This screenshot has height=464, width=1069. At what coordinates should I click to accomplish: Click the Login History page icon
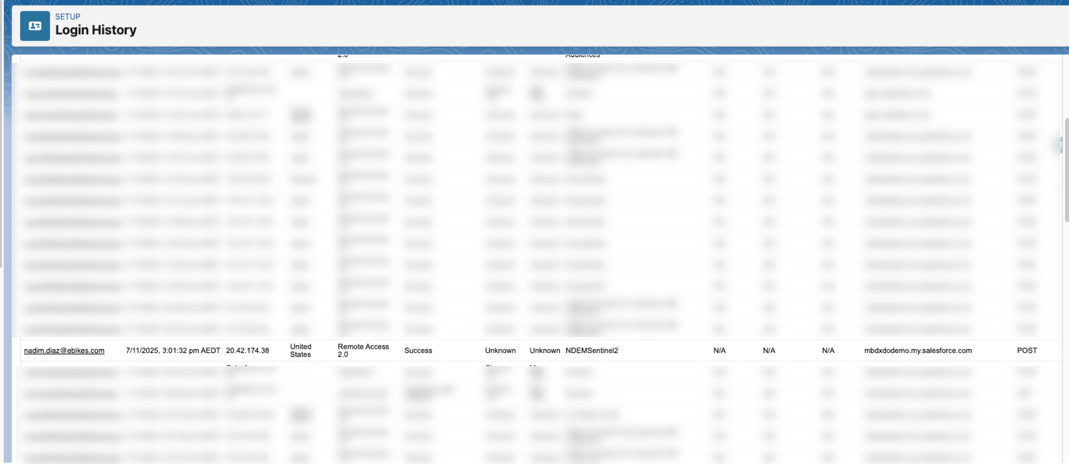click(35, 26)
